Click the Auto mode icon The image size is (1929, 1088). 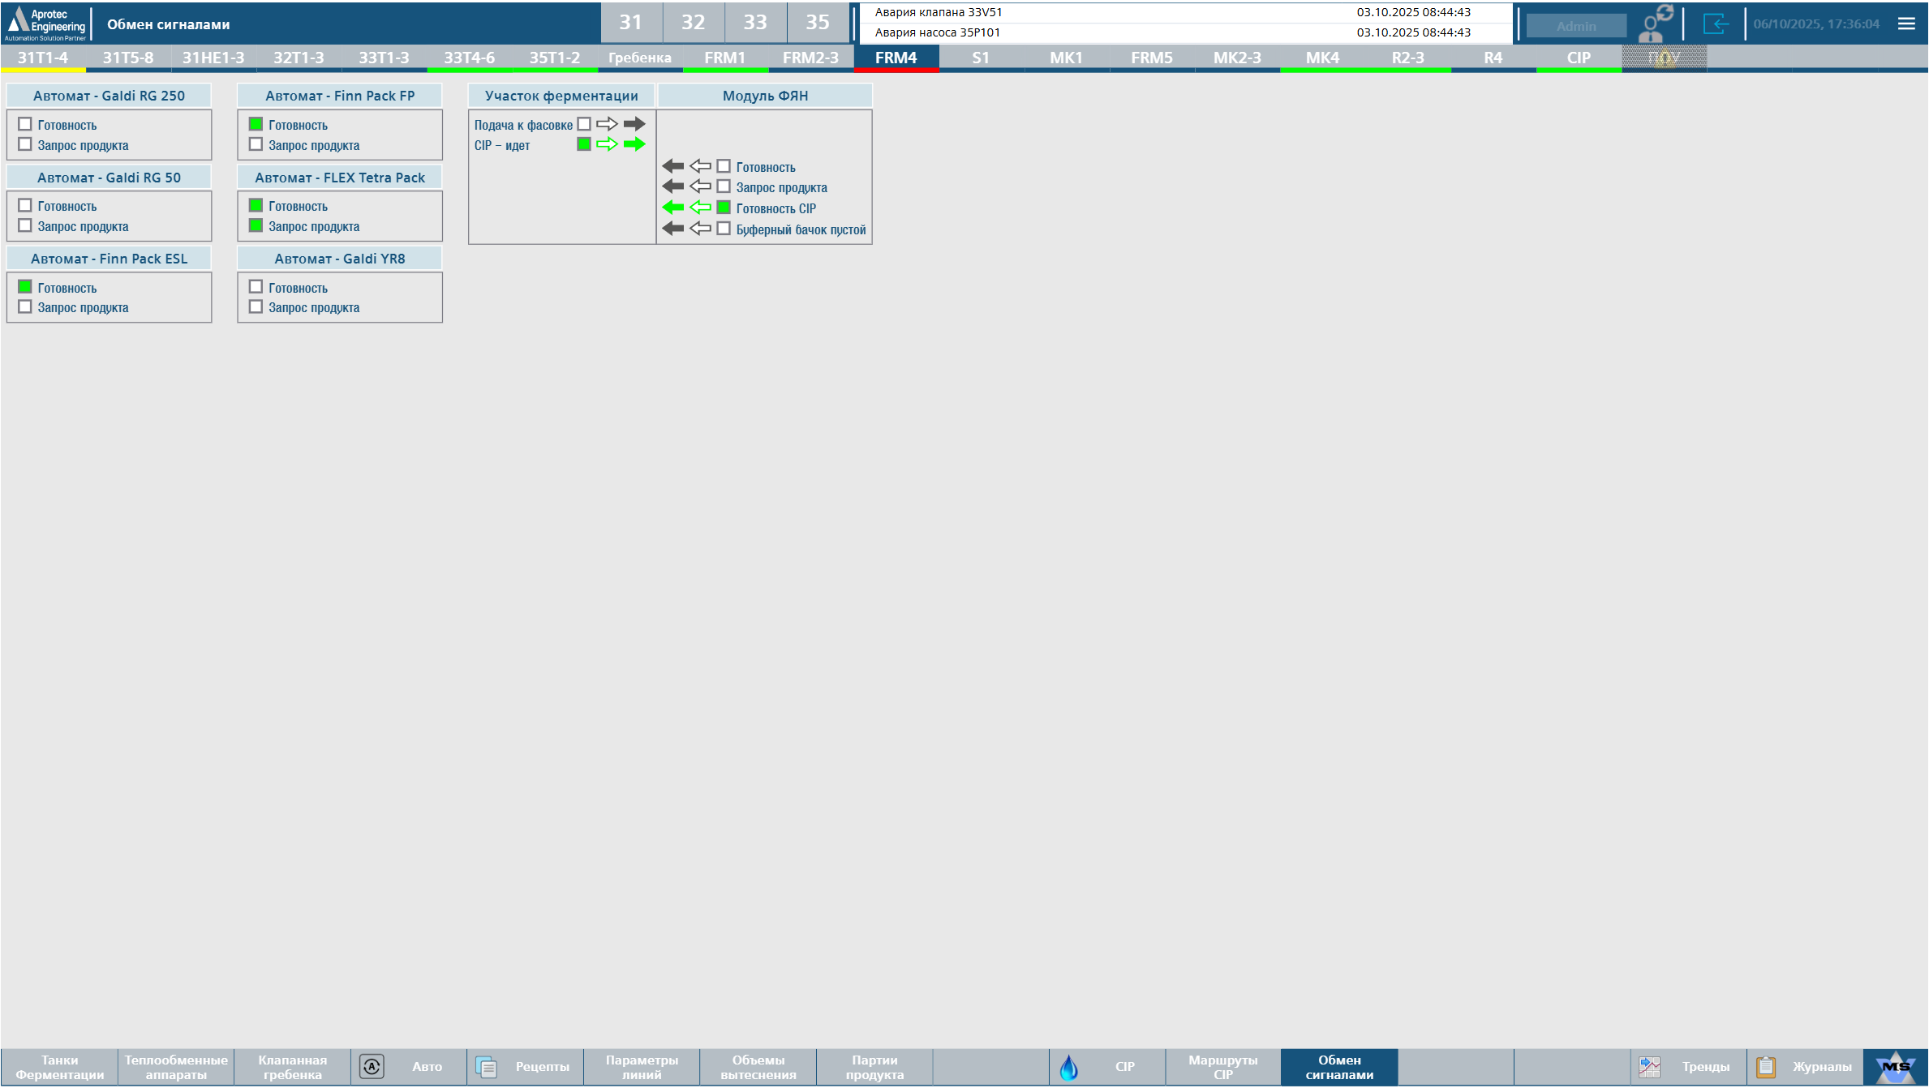(372, 1067)
